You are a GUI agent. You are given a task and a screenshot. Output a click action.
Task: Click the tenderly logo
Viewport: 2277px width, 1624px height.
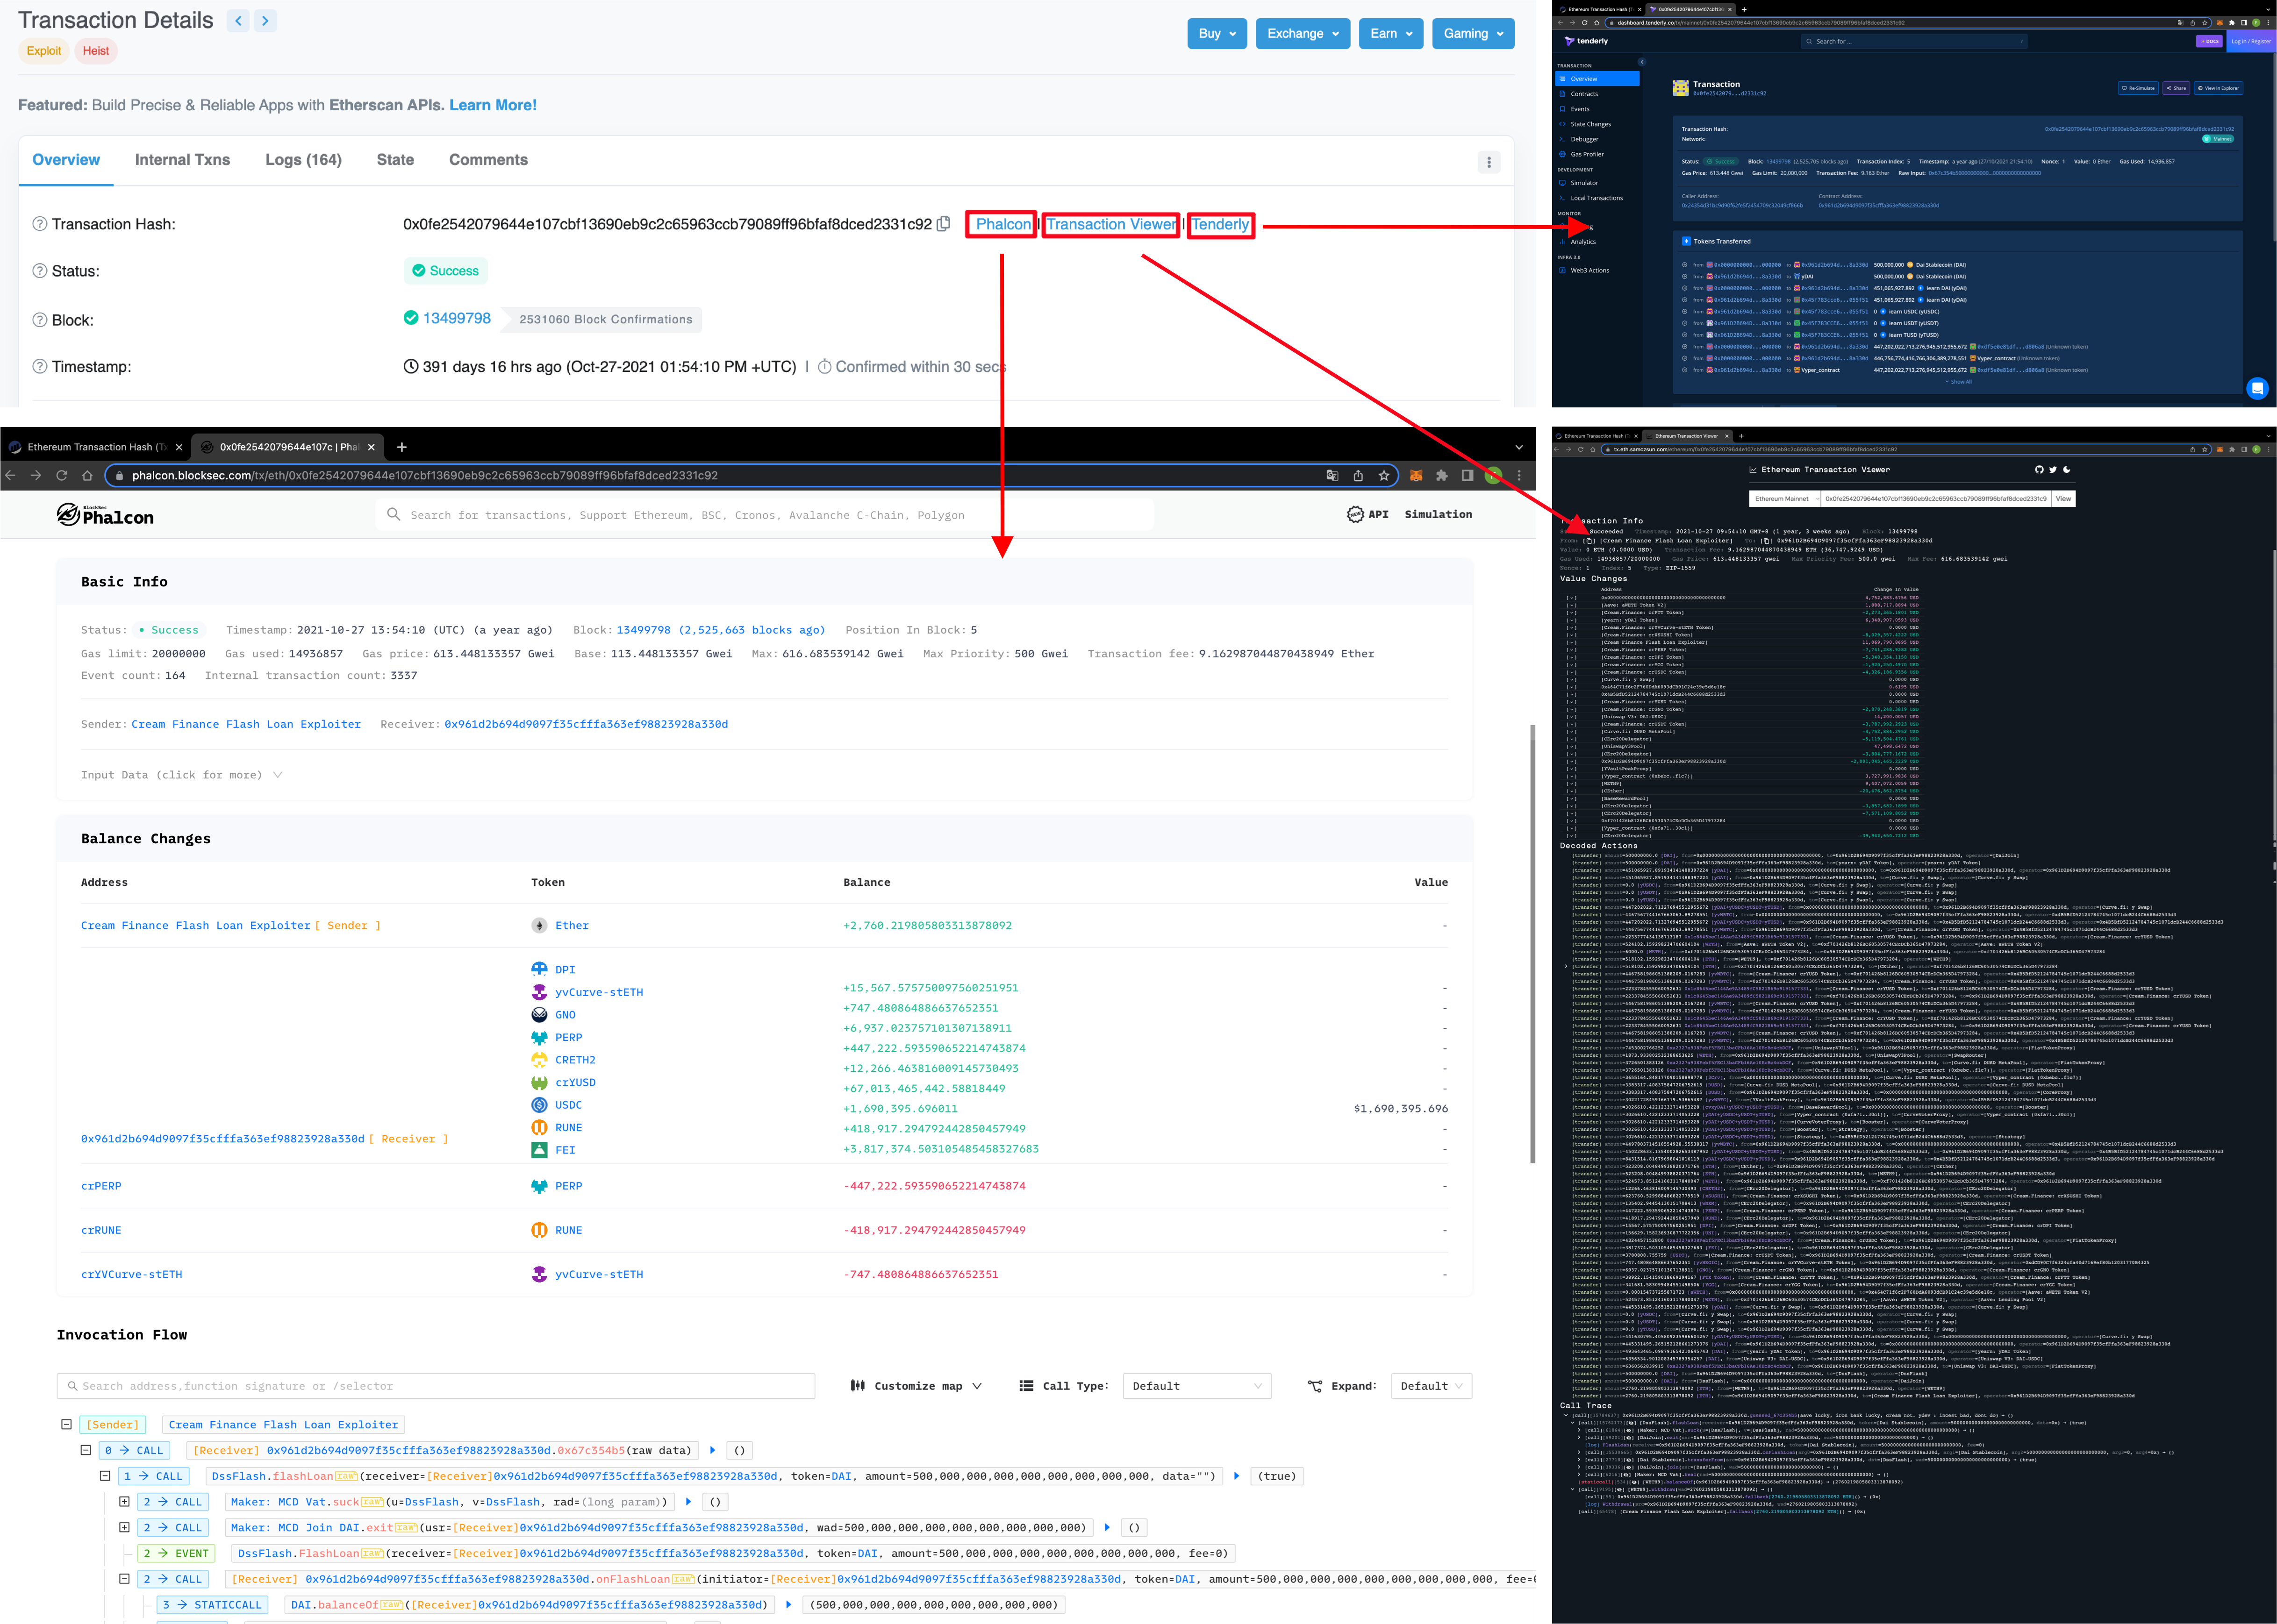[x=1587, y=41]
